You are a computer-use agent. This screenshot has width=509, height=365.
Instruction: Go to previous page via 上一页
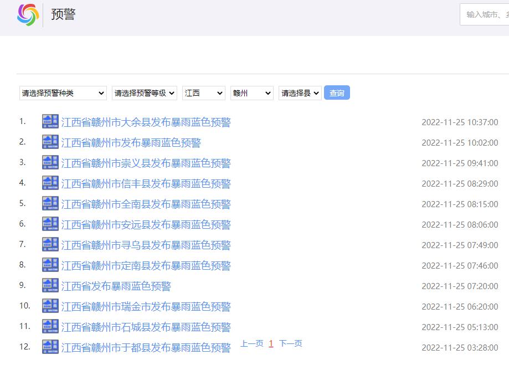click(251, 343)
